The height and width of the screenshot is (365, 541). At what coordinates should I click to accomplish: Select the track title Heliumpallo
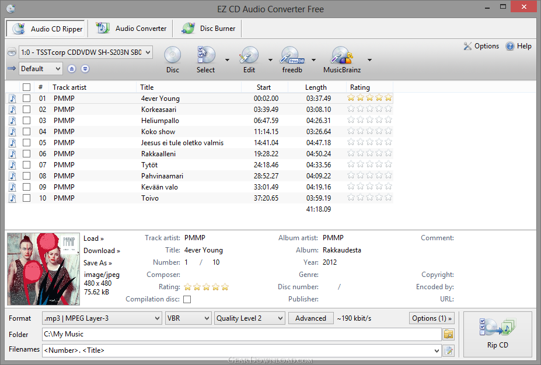(160, 121)
